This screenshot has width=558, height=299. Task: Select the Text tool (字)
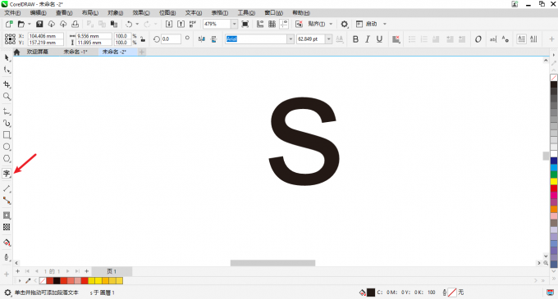[x=7, y=174]
